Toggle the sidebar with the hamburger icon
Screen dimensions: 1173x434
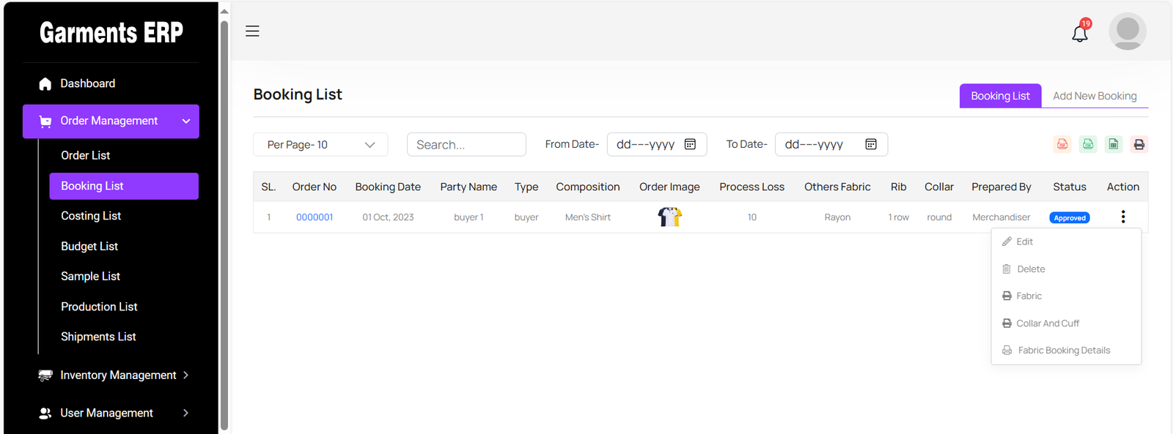252,31
